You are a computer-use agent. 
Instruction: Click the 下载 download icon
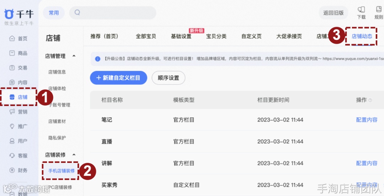(x=361, y=10)
